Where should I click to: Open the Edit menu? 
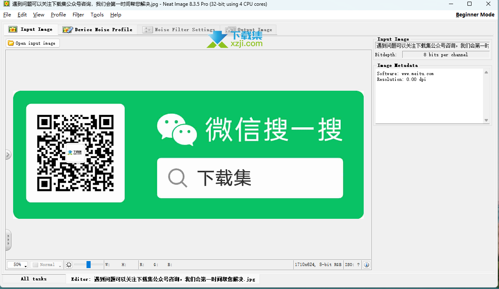point(22,14)
